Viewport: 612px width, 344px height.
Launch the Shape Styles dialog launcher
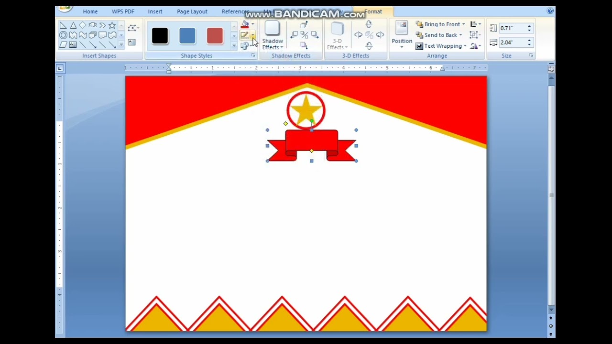click(x=253, y=56)
